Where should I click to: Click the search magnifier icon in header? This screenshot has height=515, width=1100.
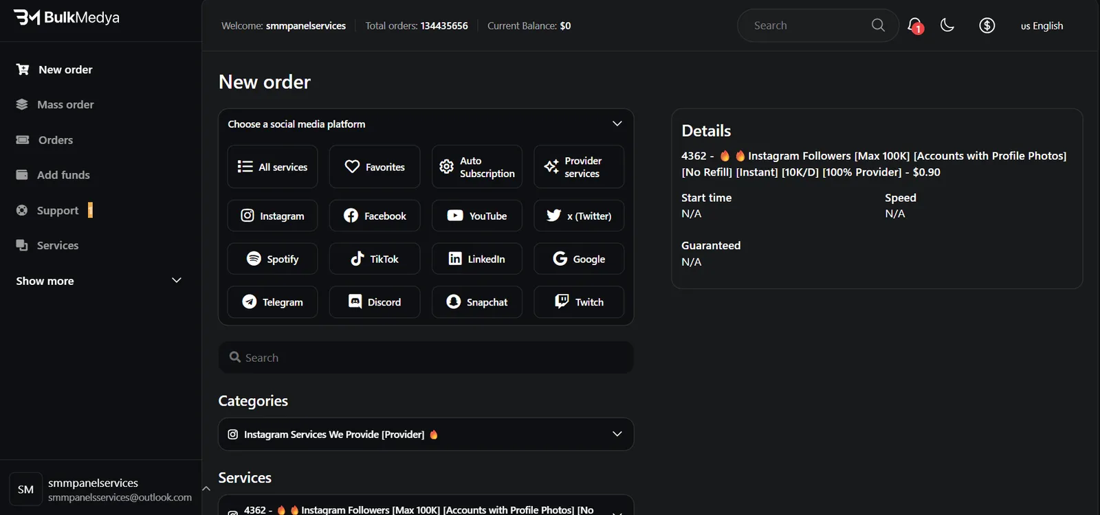click(x=878, y=25)
